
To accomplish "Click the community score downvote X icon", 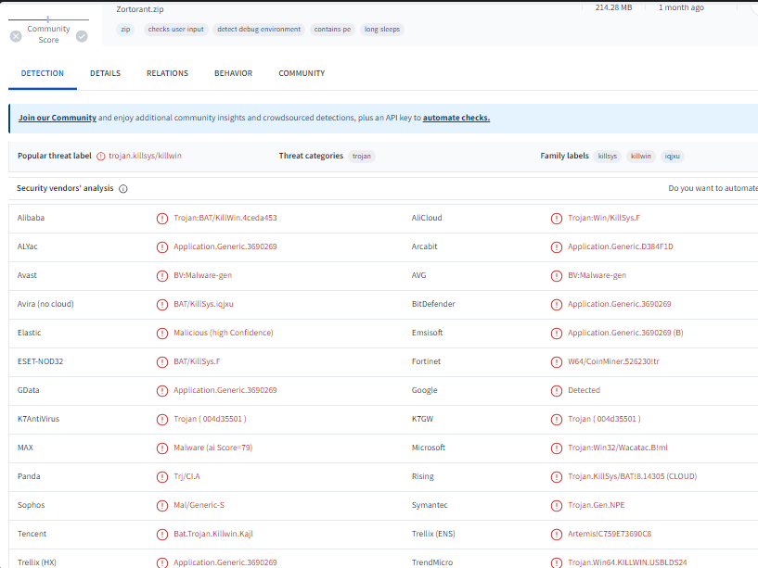I will tap(16, 36).
